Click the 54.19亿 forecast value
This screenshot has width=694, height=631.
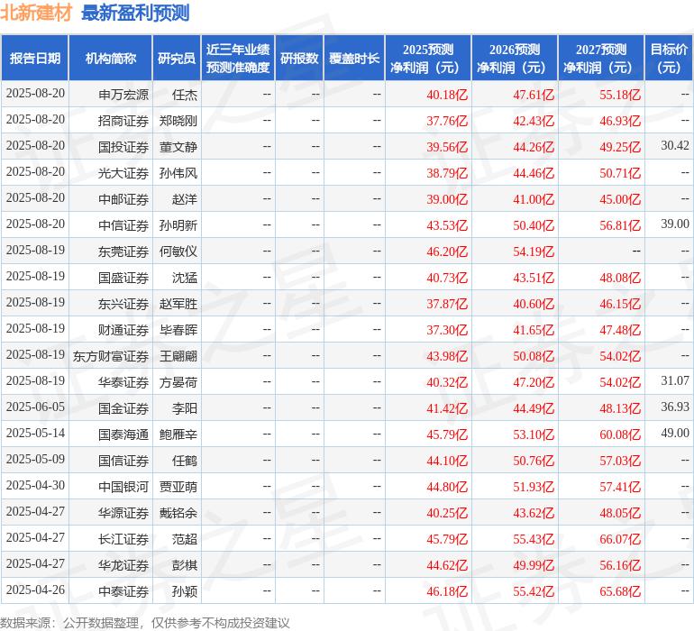tap(534, 251)
